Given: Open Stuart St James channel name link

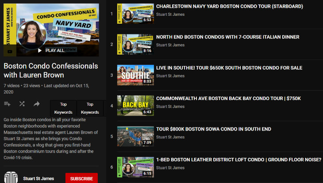Looking at the screenshot, I should point(38,179).
